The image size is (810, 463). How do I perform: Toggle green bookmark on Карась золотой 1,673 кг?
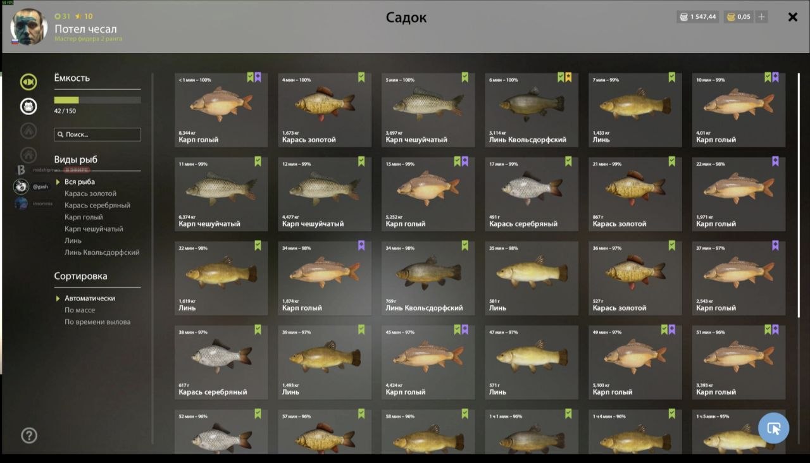pyautogui.click(x=361, y=77)
